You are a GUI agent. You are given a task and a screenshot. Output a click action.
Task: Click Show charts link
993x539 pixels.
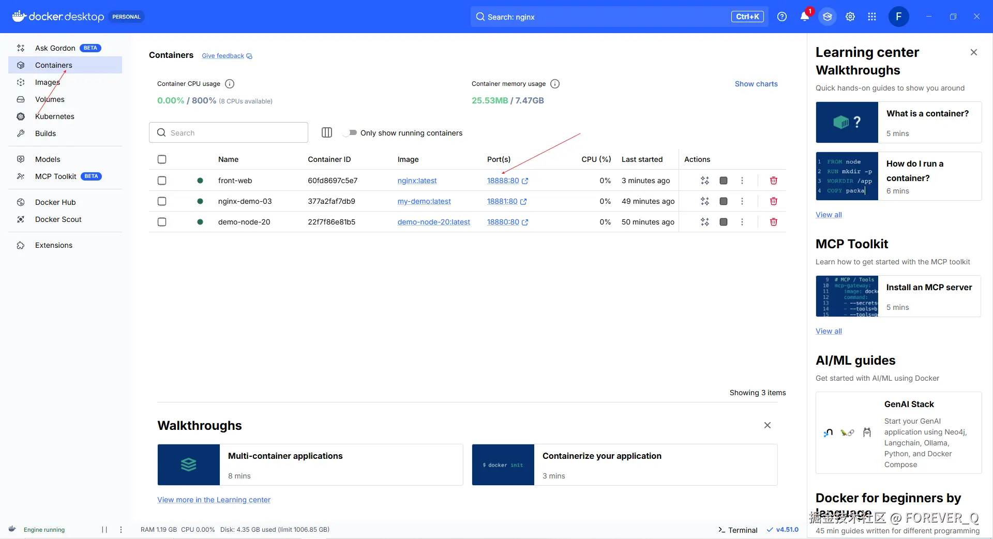click(x=756, y=84)
